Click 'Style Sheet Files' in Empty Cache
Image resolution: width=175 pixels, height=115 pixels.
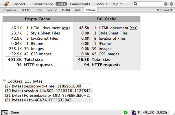[45, 33]
